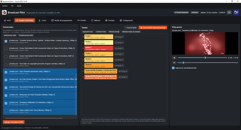Click Eliminar tanda button
The width and height of the screenshot is (241, 130).
114,31
